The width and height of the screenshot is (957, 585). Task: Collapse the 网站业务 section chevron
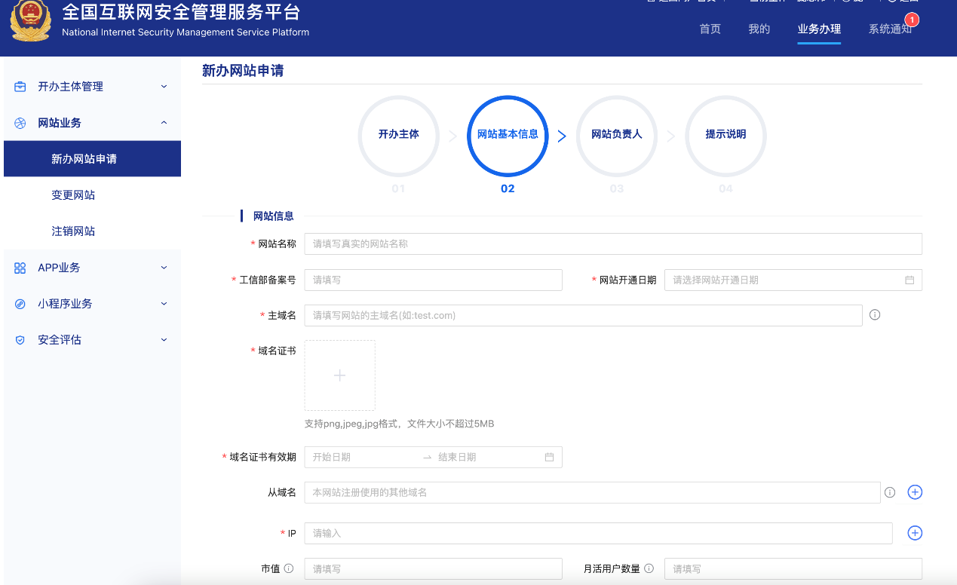point(164,122)
